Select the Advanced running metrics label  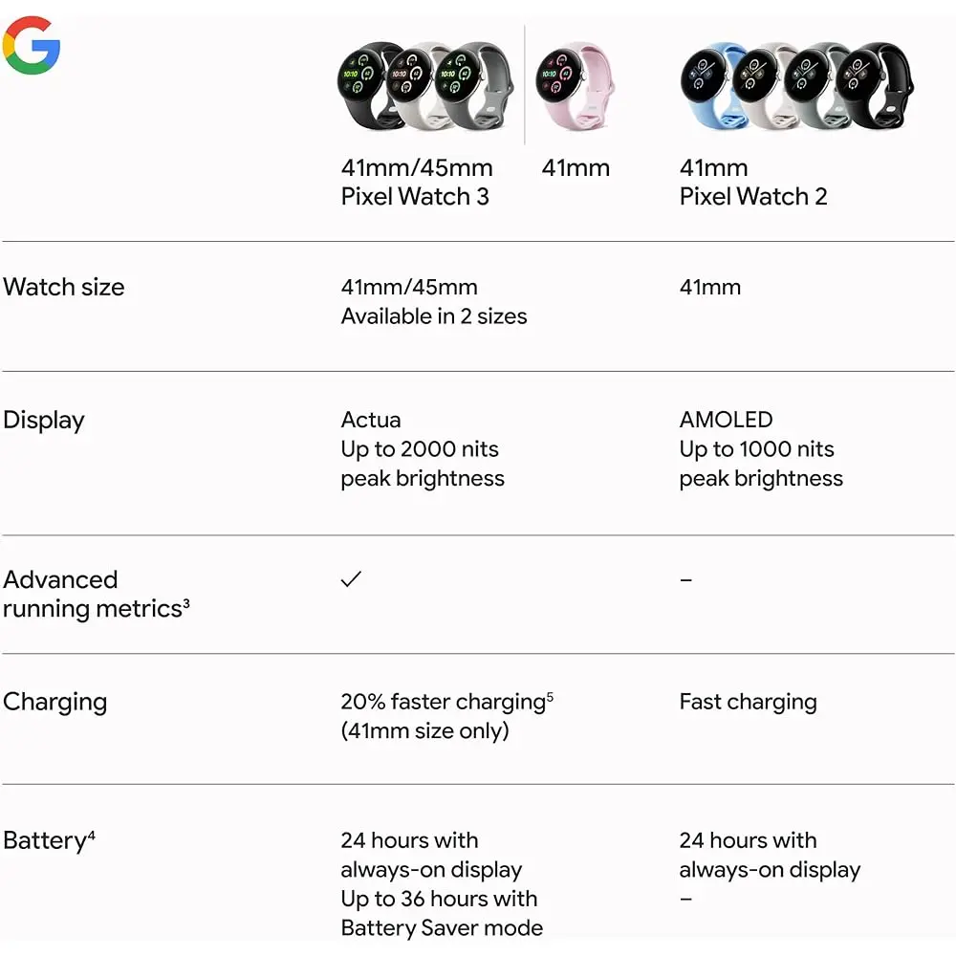tap(92, 594)
